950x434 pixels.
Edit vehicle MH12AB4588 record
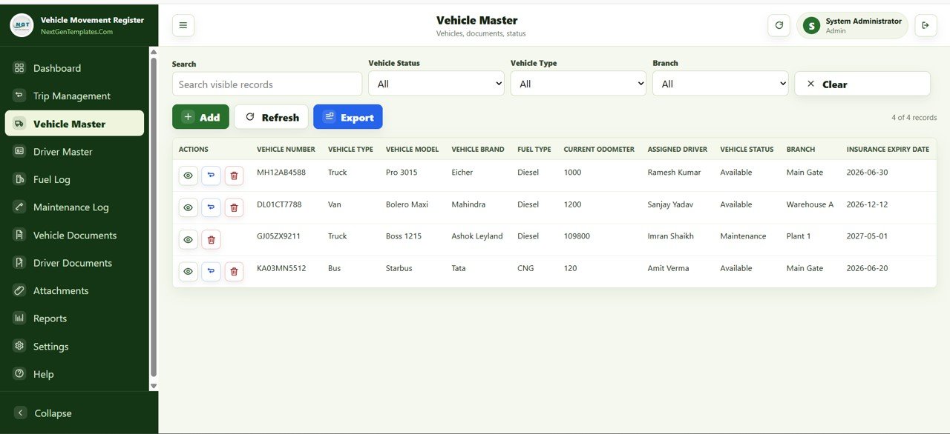(212, 176)
